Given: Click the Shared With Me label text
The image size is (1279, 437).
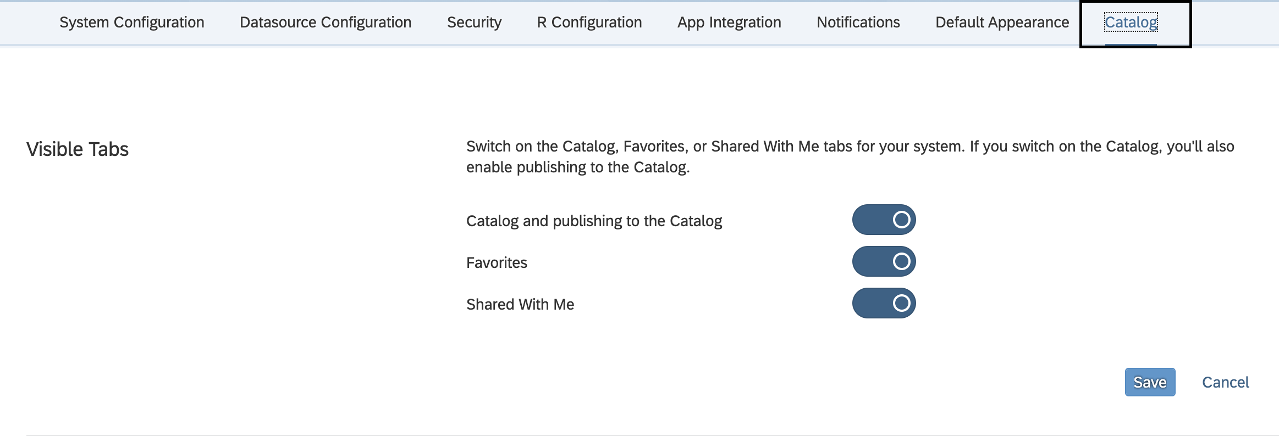Looking at the screenshot, I should point(520,305).
